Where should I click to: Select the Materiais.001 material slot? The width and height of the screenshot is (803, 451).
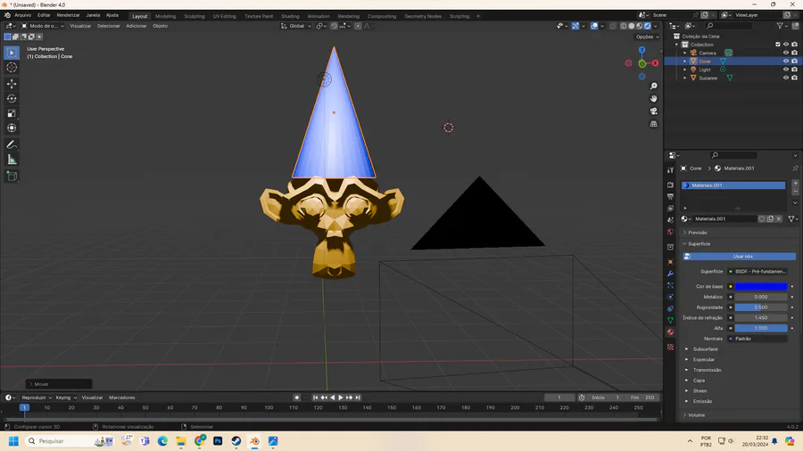tap(733, 185)
